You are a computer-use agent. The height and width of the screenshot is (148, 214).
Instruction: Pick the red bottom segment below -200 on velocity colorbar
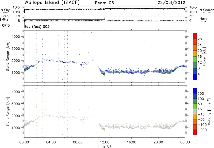click(x=195, y=132)
